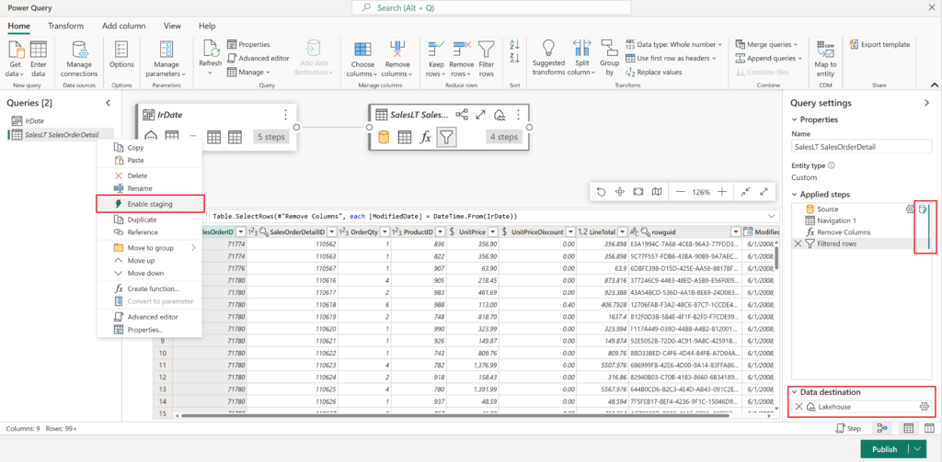This screenshot has width=942, height=462.
Task: Switch to the Add column tab
Action: [124, 26]
